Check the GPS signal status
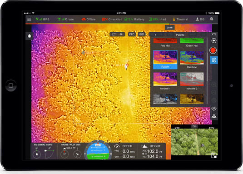Viewport: 243px width, 174px height. [43, 19]
